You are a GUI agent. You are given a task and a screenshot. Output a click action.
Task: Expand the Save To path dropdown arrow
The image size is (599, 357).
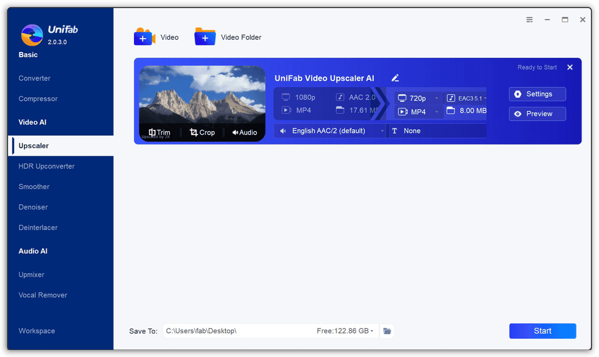[x=371, y=331]
